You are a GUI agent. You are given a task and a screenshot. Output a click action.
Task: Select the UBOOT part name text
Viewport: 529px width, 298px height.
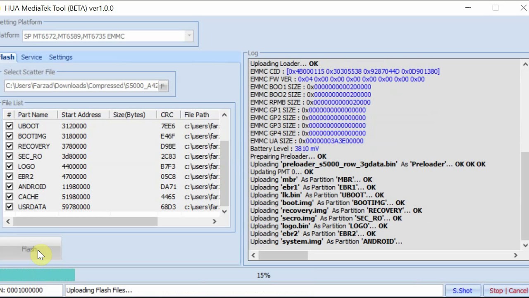29,126
